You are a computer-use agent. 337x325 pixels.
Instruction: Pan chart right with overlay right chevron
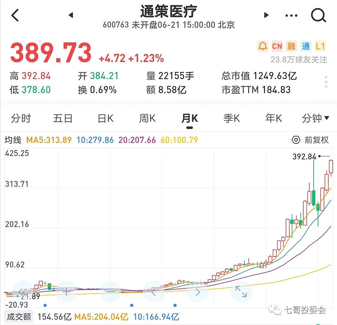click(x=198, y=292)
